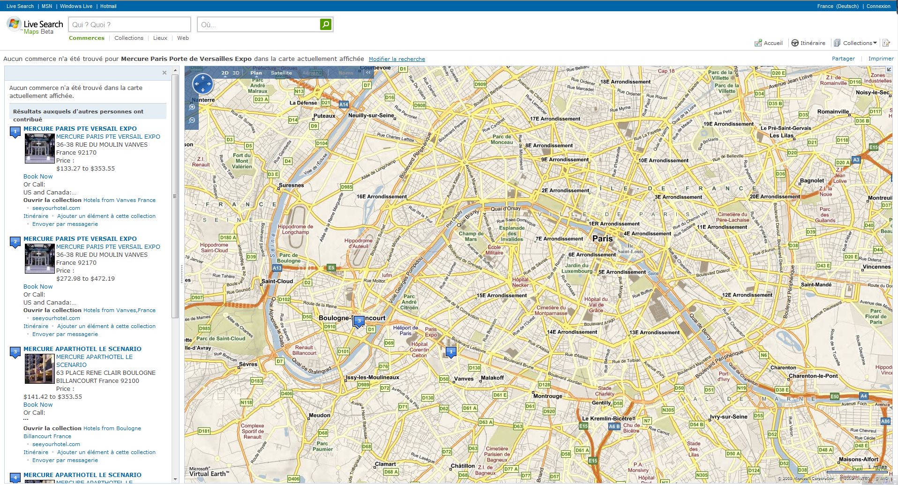The image size is (898, 485).
Task: Click result number 2 pushpin in list
Action: [15, 242]
